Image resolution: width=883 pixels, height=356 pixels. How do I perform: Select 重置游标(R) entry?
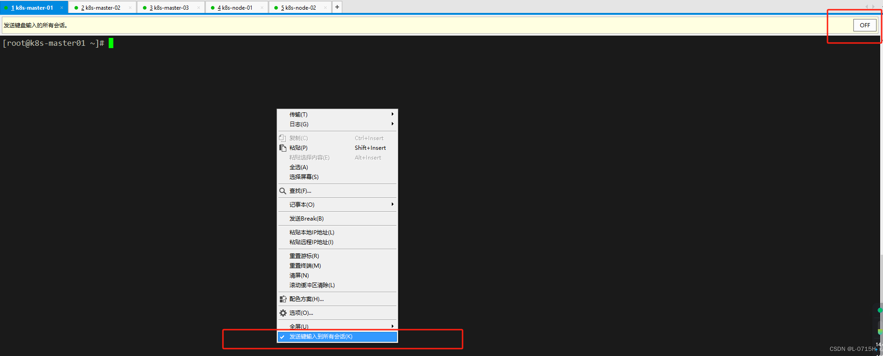[x=337, y=256]
